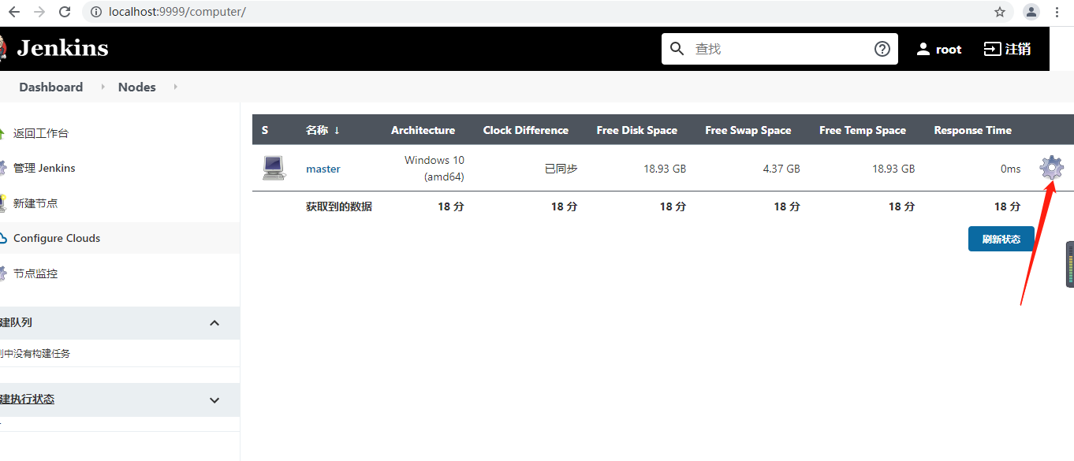
Task: Click the browser back arrow
Action: tap(14, 12)
